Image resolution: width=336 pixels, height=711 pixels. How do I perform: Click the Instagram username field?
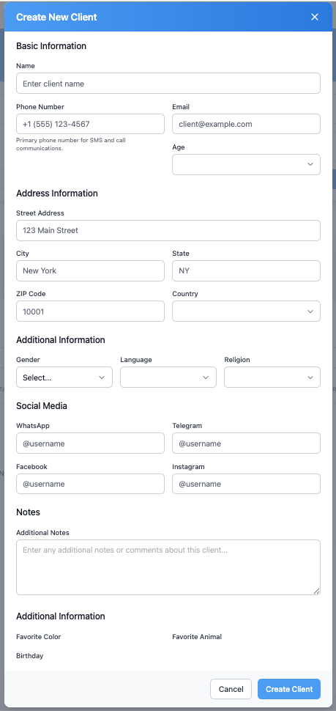pos(247,484)
